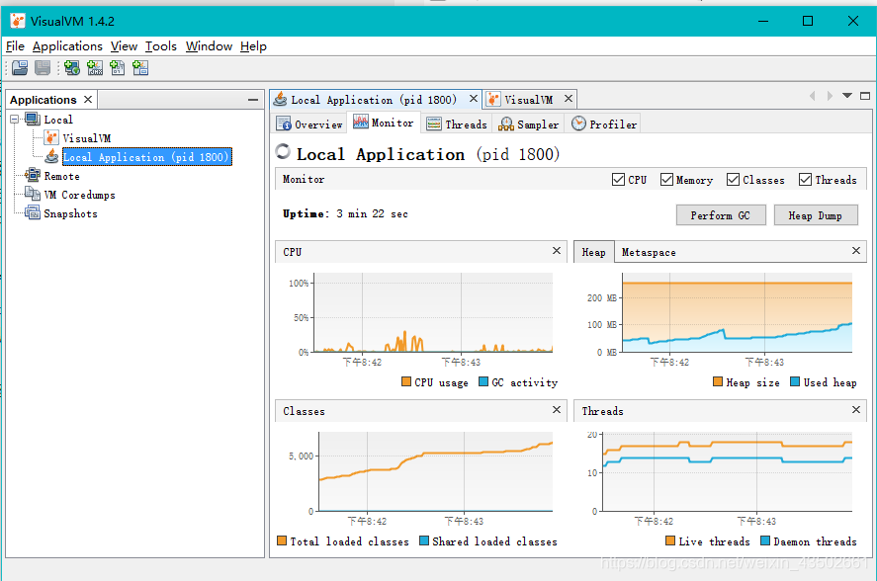Screen dimensions: 877x581
Task: Close the Classes chart panel
Action: pyautogui.click(x=557, y=410)
